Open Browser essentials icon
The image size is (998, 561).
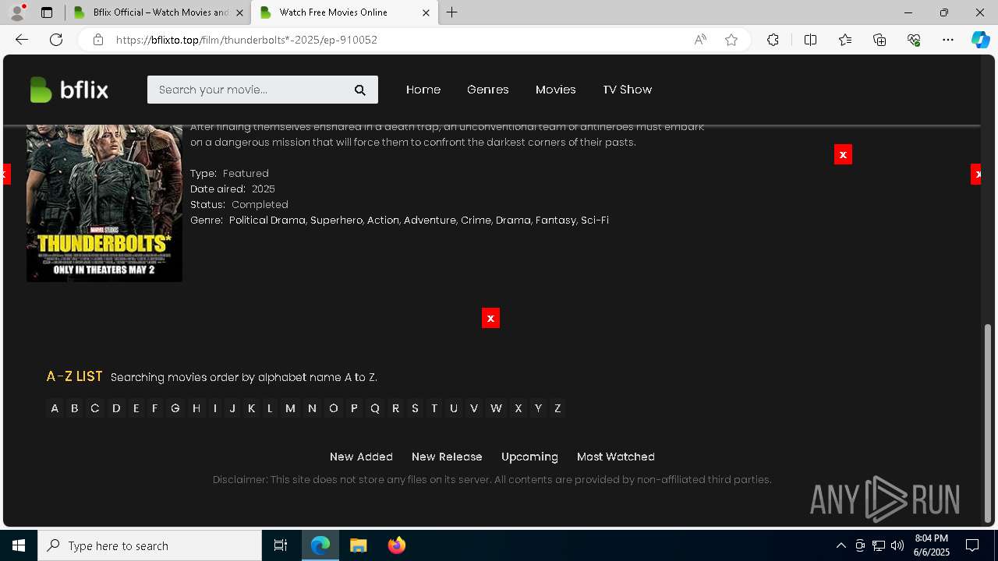point(914,40)
